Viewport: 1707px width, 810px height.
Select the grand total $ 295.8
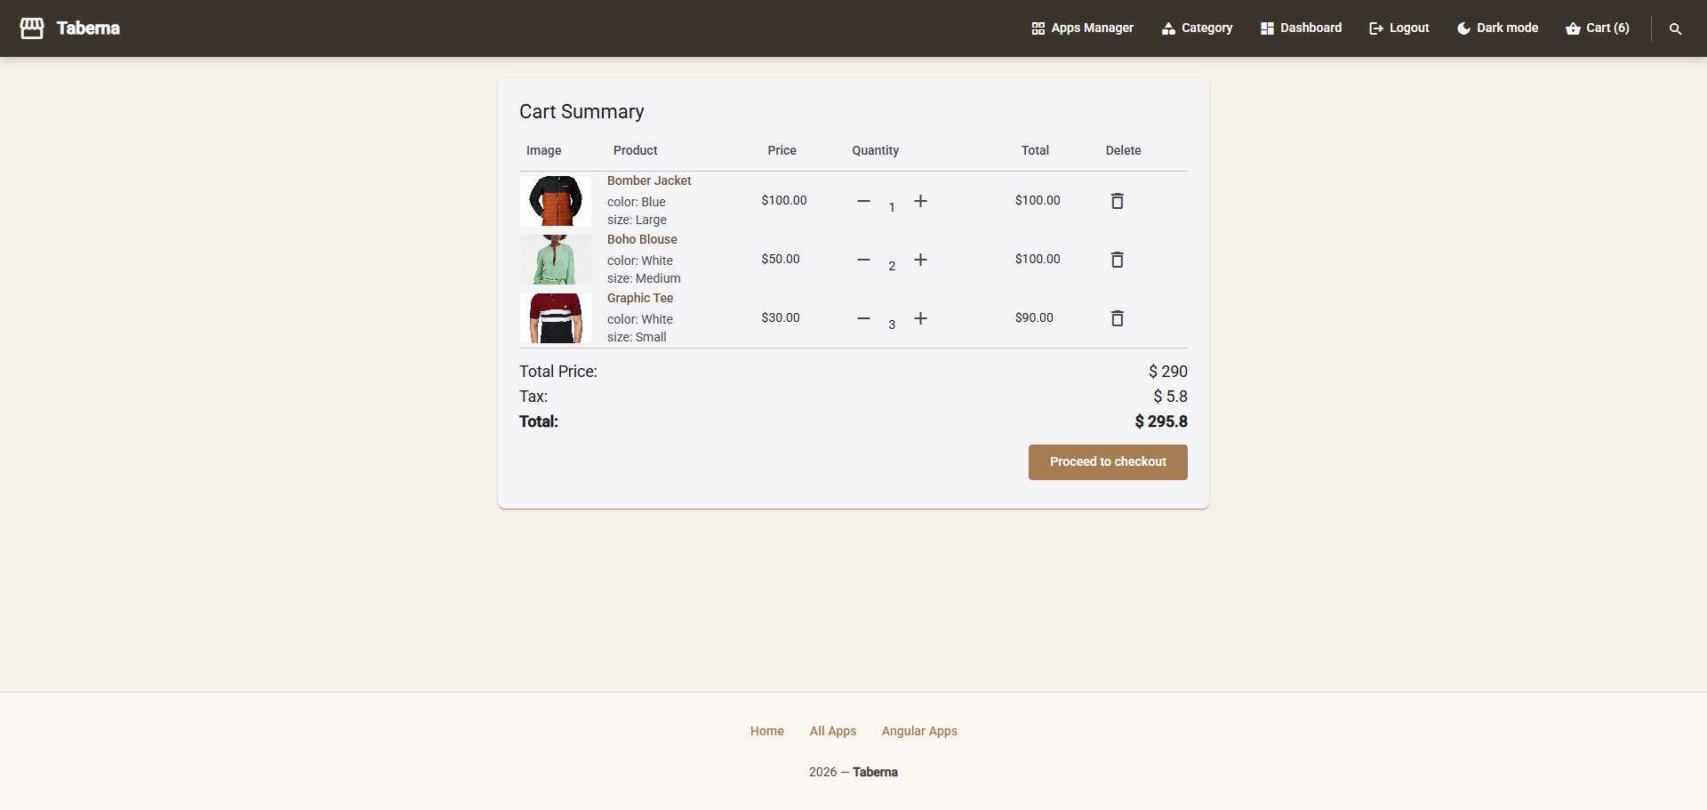pyautogui.click(x=1161, y=421)
